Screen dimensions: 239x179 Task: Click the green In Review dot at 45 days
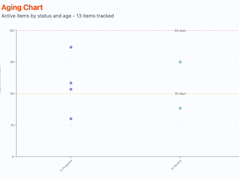pos(180,62)
